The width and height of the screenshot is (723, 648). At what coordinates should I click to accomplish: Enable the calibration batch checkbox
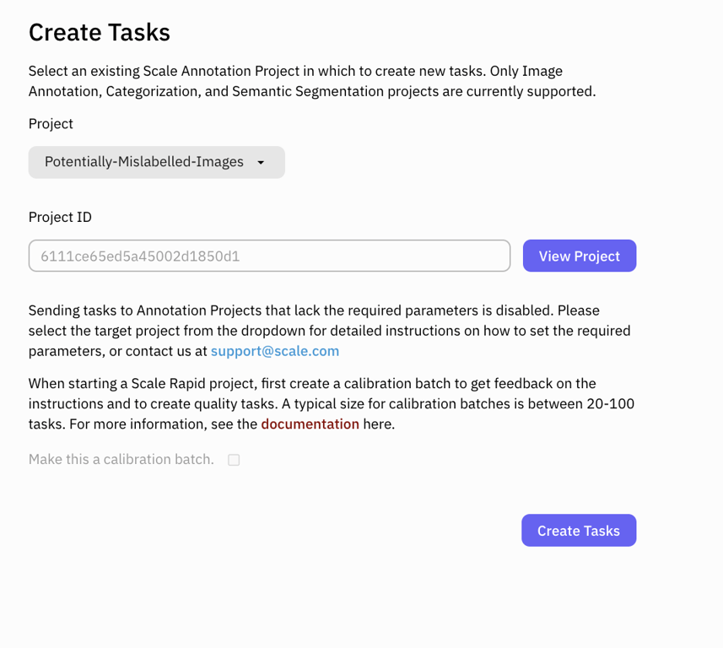[x=234, y=460]
